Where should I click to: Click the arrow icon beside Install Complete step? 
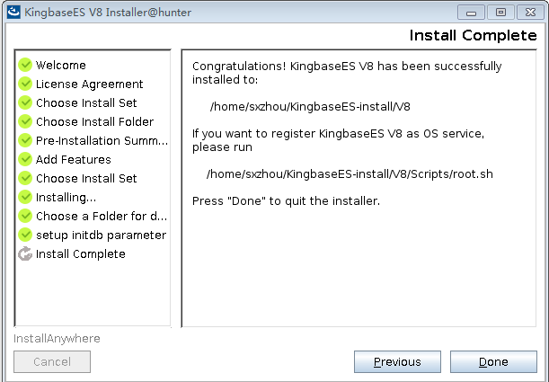pyautogui.click(x=25, y=253)
